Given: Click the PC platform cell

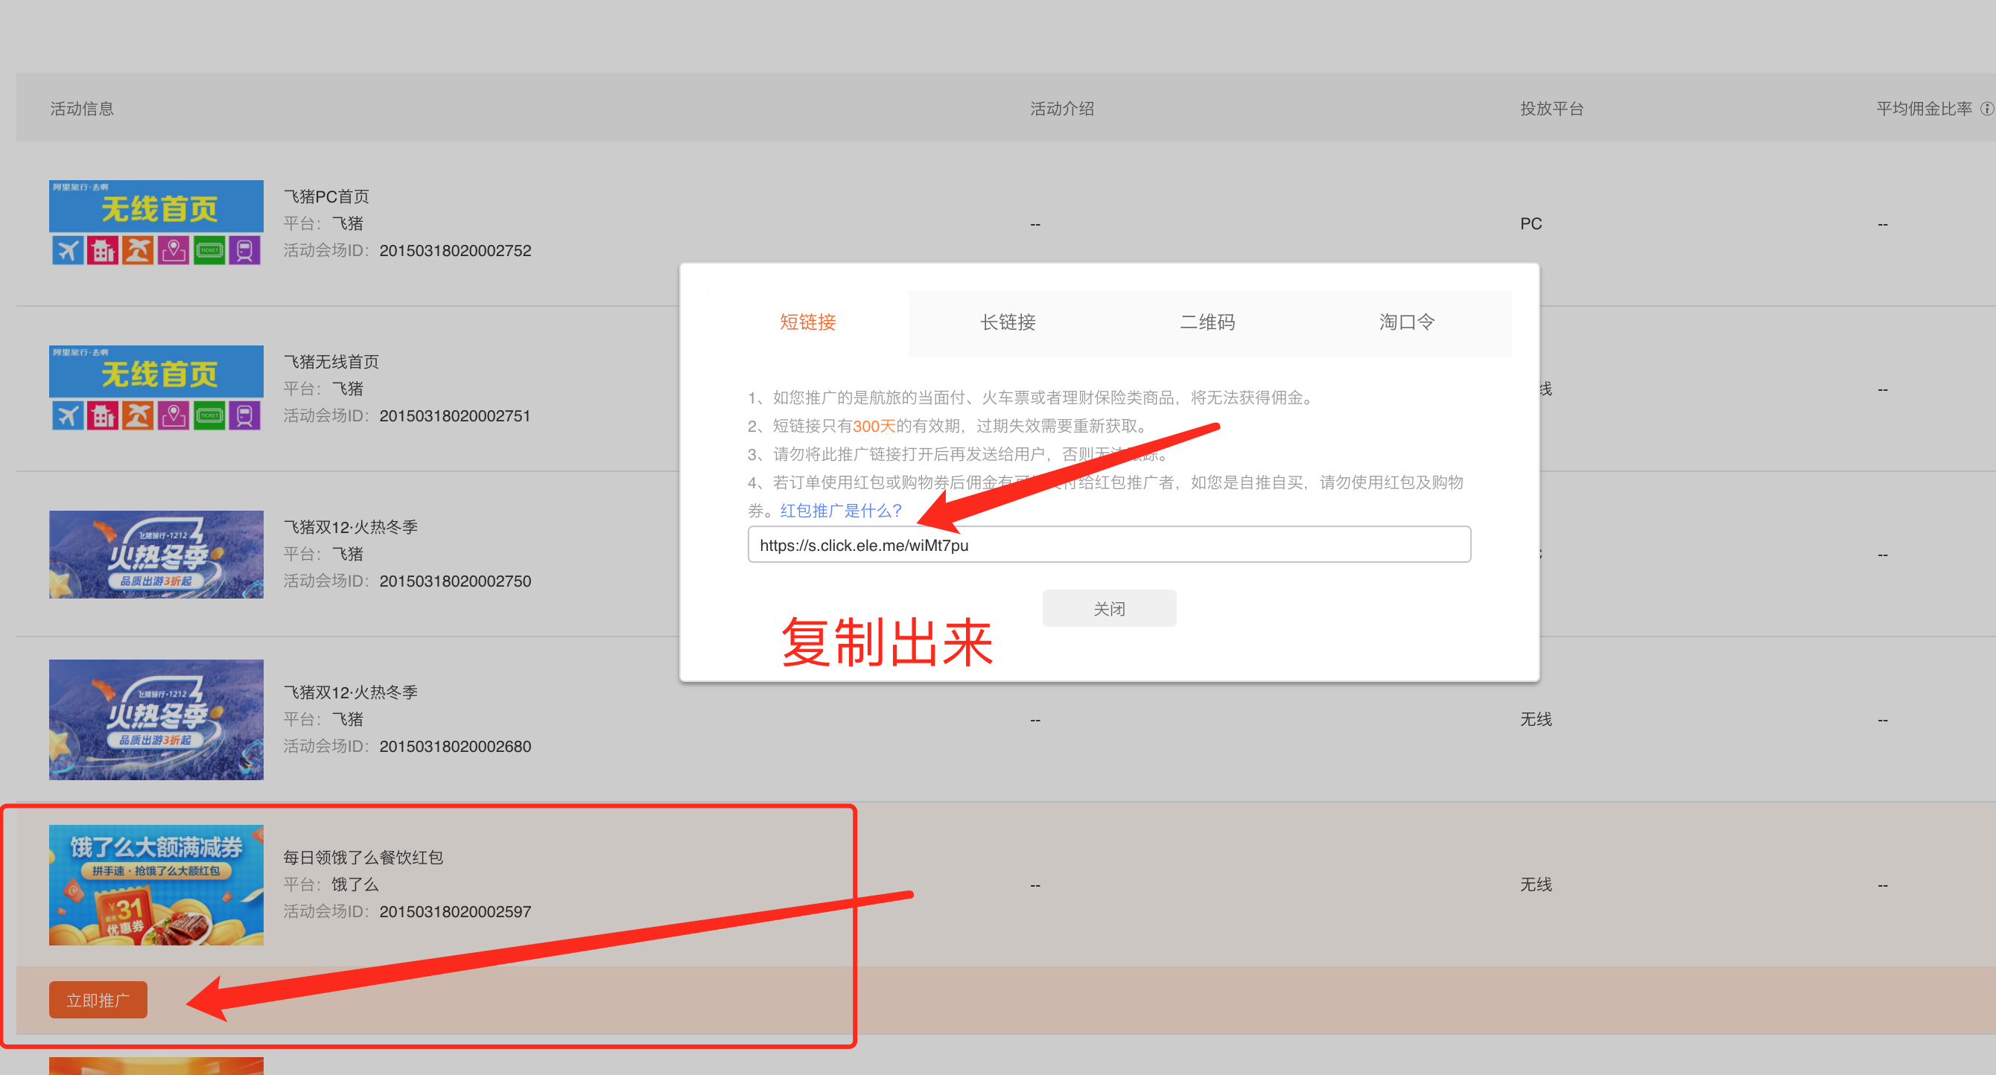Looking at the screenshot, I should click(x=1531, y=224).
